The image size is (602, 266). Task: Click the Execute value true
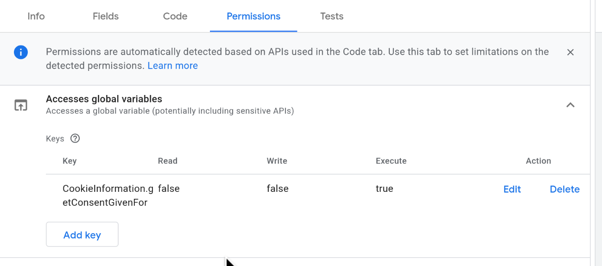tap(384, 189)
